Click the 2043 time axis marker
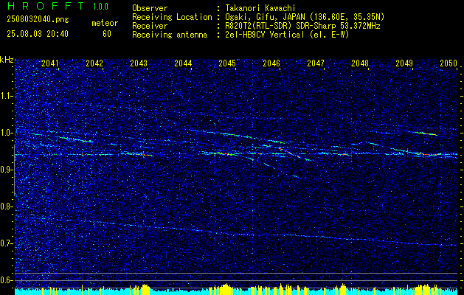 139,63
